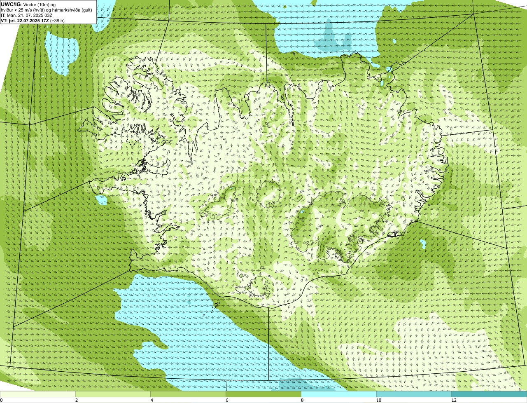
Task: Click the "8" label under the color scale
Action: [302, 400]
